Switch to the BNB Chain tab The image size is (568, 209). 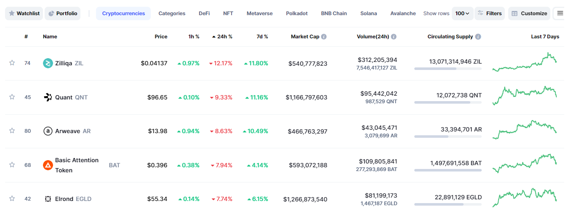point(334,13)
